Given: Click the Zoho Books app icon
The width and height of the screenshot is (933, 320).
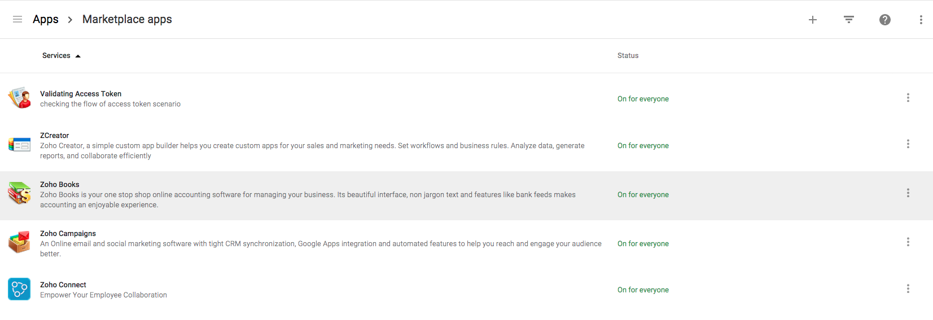Looking at the screenshot, I should click(19, 194).
